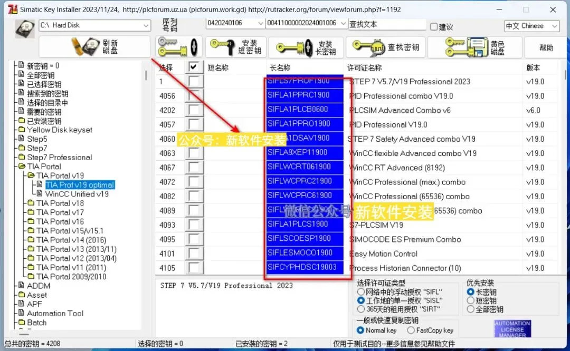Click the hard disk drive icon
The height and width of the screenshot is (351, 570).
(25, 28)
